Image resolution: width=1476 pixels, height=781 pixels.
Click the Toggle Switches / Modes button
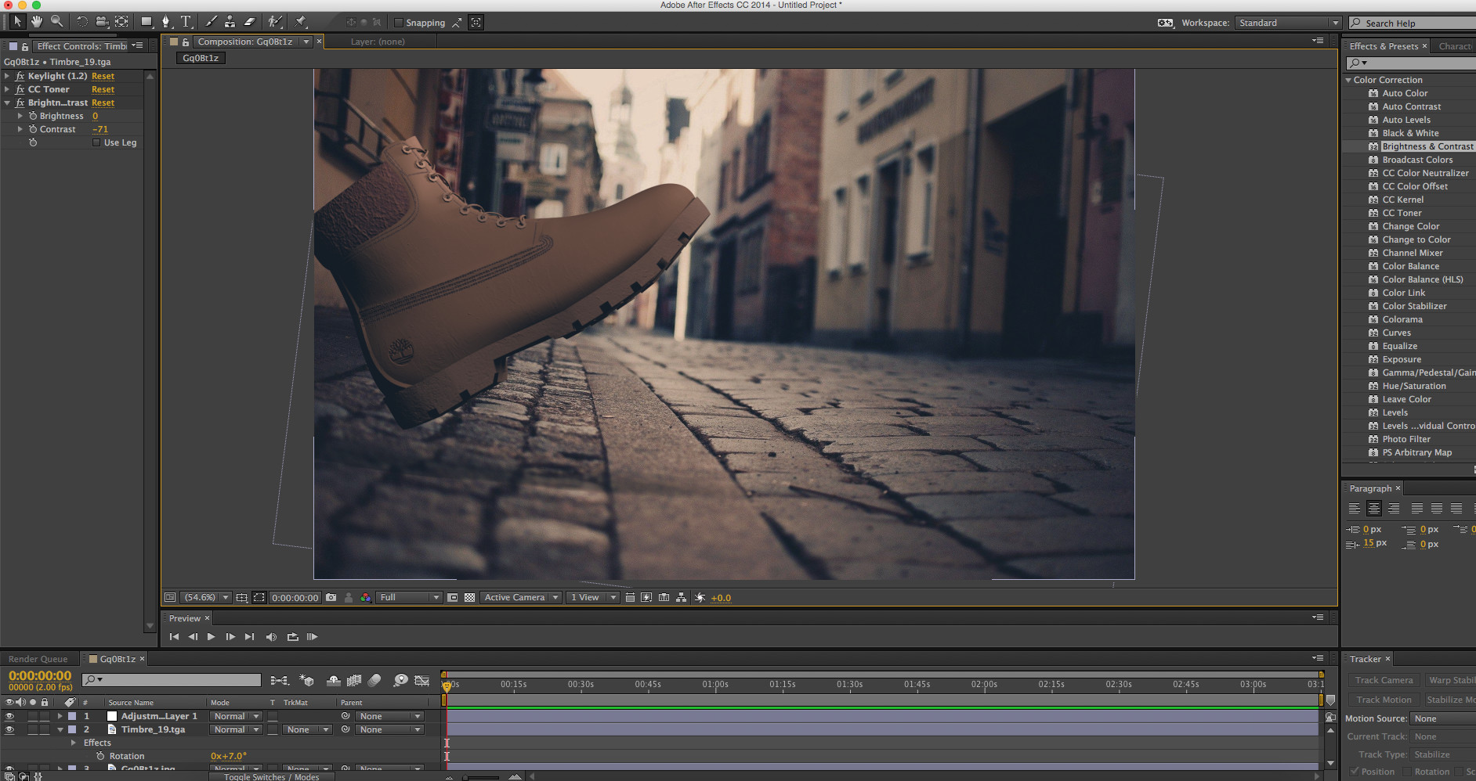271,776
